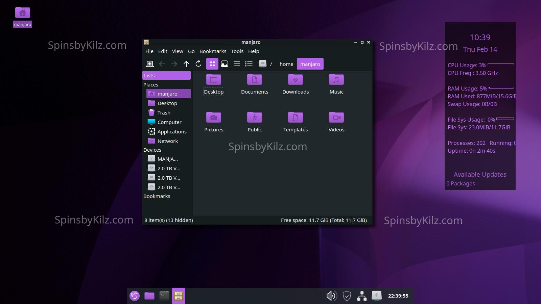
Task: Open the Tools menu
Action: click(x=237, y=51)
